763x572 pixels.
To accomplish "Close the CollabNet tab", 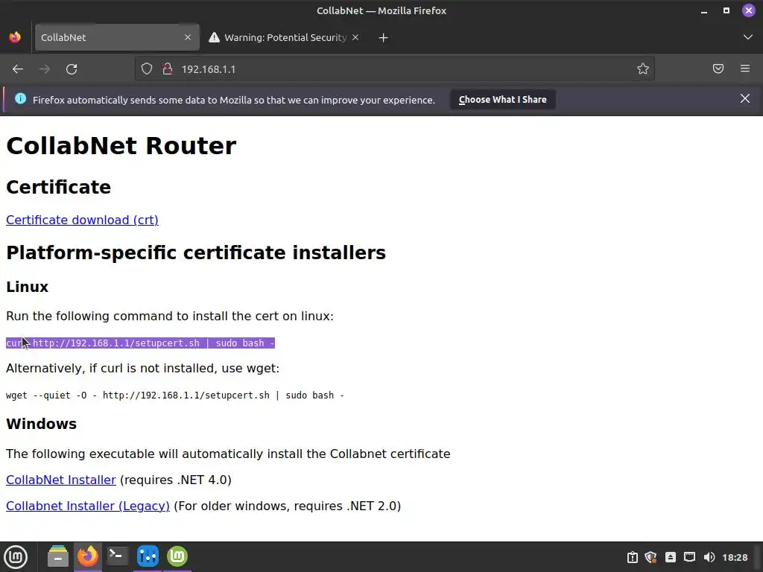I will [188, 37].
